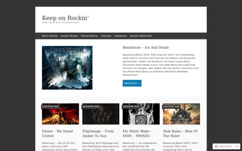
Task: Click the Album Review tag on the Pilgrimage card
Action: (x=88, y=106)
